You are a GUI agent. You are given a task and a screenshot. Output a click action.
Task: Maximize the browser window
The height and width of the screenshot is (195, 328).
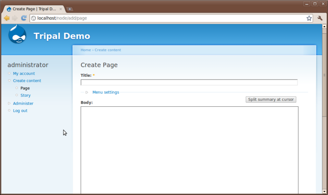pyautogui.click(x=315, y=4)
